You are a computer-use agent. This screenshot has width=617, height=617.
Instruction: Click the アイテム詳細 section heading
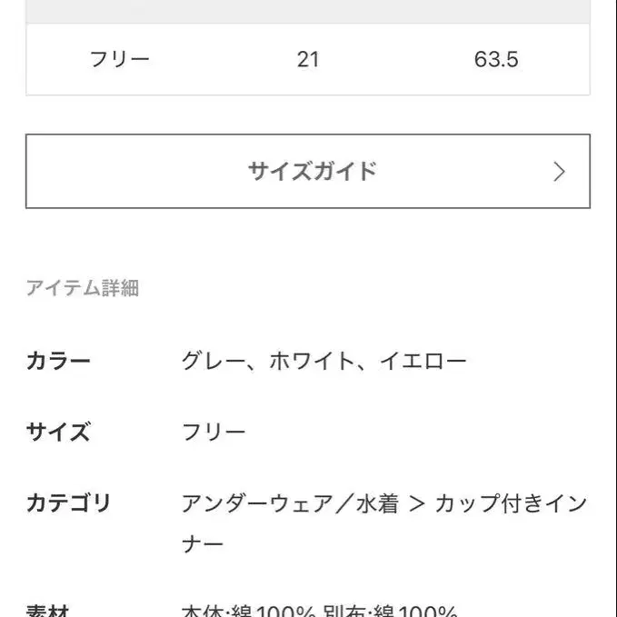(x=83, y=289)
